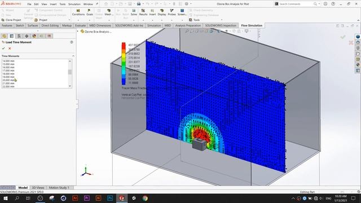Open the DisplayManager panel tab
361x203 pixels.
tap(34, 36)
